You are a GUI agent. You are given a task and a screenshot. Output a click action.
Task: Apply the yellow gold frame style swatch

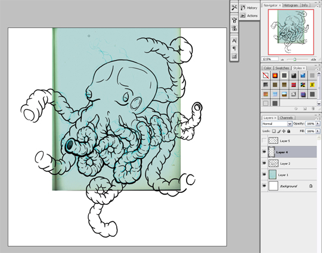click(x=312, y=85)
